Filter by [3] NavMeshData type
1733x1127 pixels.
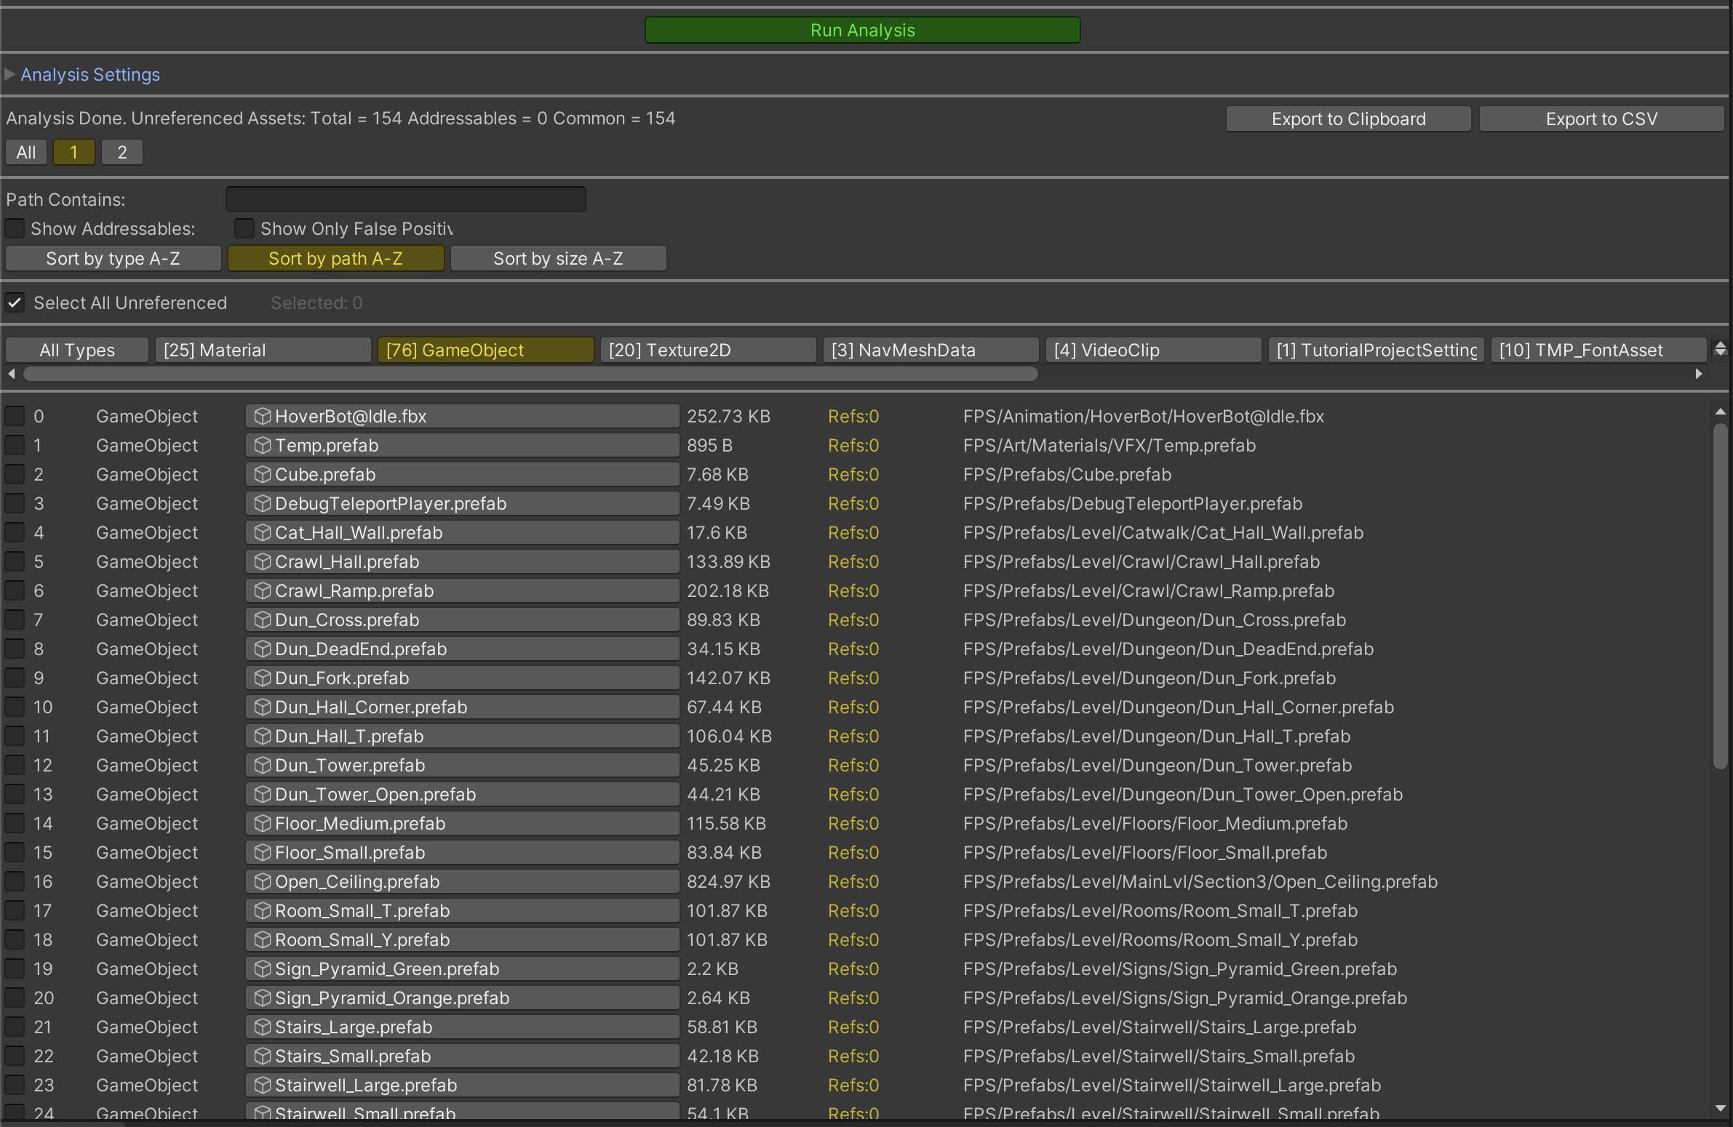pos(931,350)
